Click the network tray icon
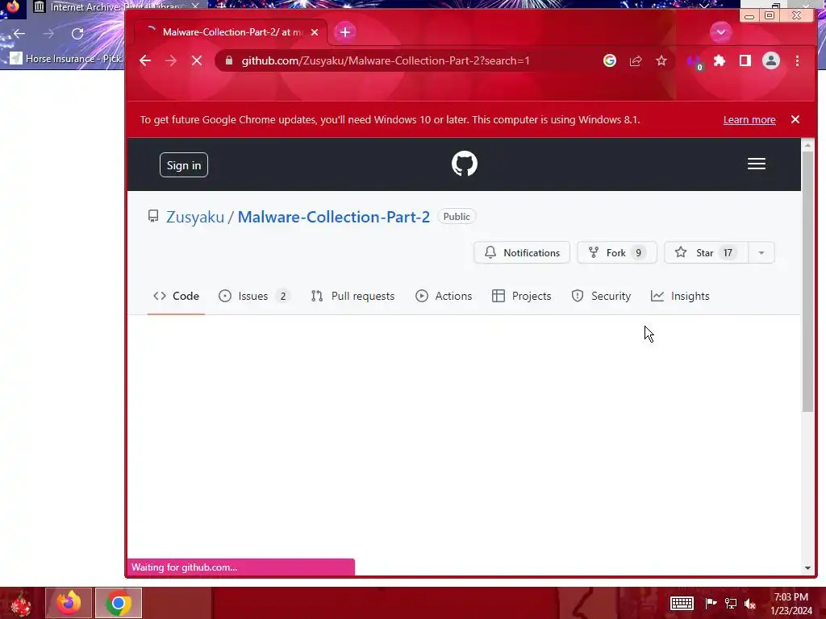 (731, 603)
